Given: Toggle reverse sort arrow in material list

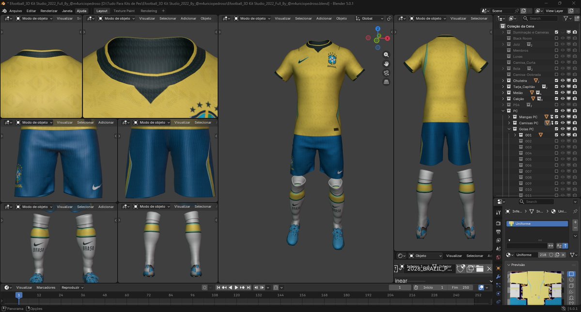Looking at the screenshot, I should [x=565, y=245].
